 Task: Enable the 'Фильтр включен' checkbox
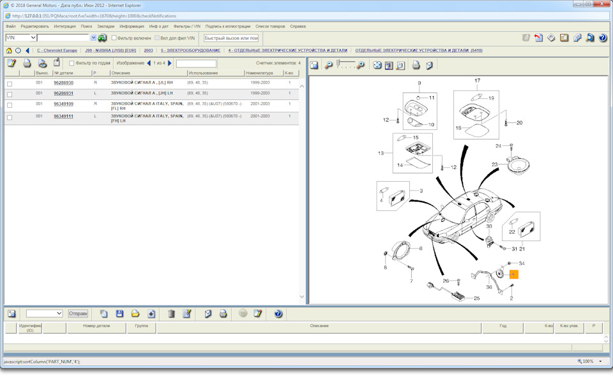[114, 38]
